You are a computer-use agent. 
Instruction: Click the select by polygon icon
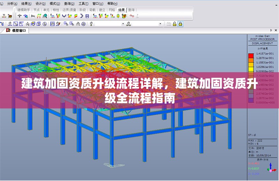(x=21, y=24)
